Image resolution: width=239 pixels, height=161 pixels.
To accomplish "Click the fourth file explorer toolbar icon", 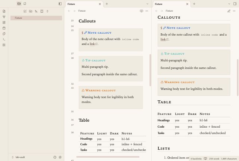I will (42, 11).
